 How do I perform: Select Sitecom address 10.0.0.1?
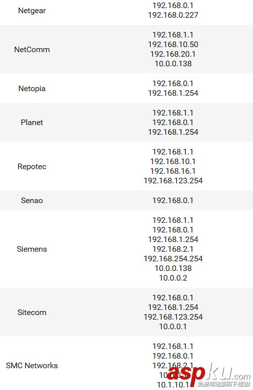(173, 327)
